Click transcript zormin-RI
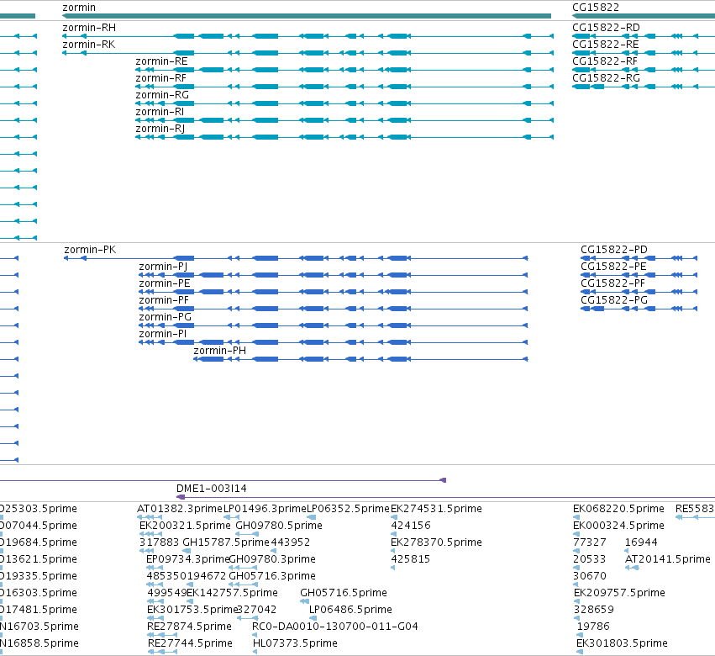Image resolution: width=715 pixels, height=656 pixels. pyautogui.click(x=160, y=113)
